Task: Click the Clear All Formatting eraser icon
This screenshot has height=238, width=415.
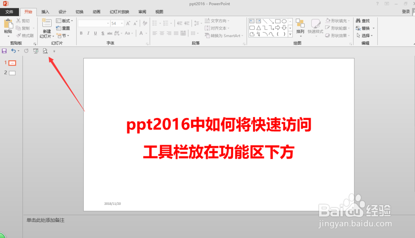Action: [x=145, y=23]
